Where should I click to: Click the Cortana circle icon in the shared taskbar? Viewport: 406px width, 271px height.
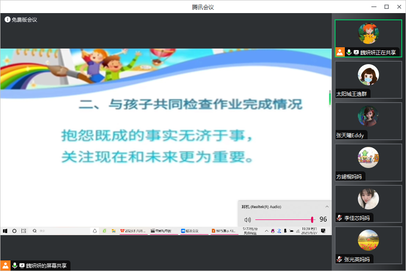click(14, 231)
